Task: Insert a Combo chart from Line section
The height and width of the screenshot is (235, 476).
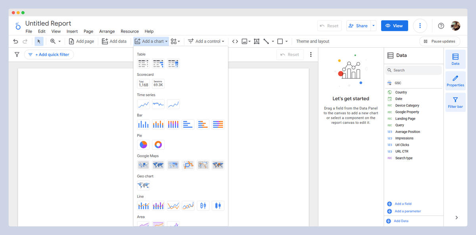Action: (143, 206)
